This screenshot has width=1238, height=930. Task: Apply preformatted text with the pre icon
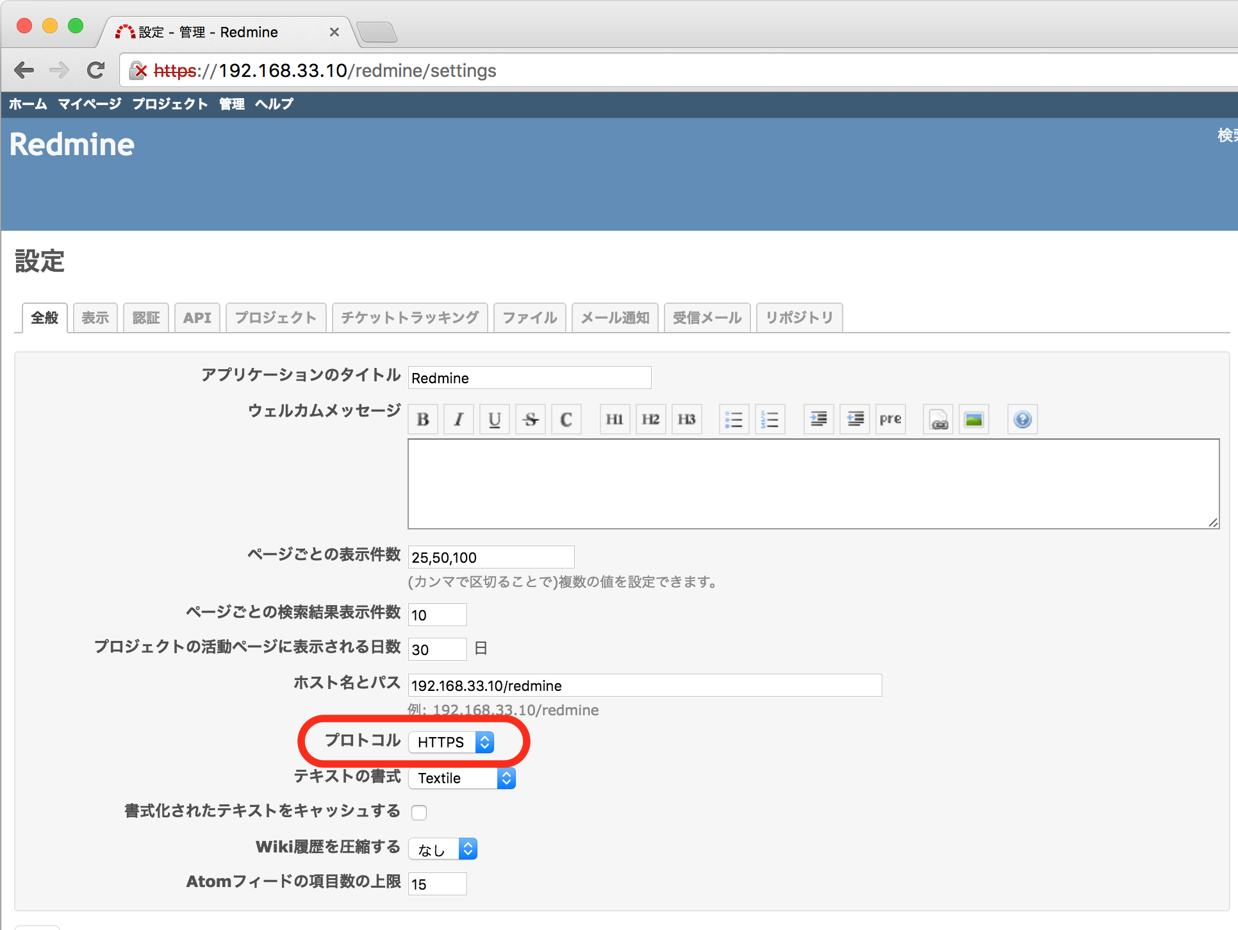click(890, 419)
